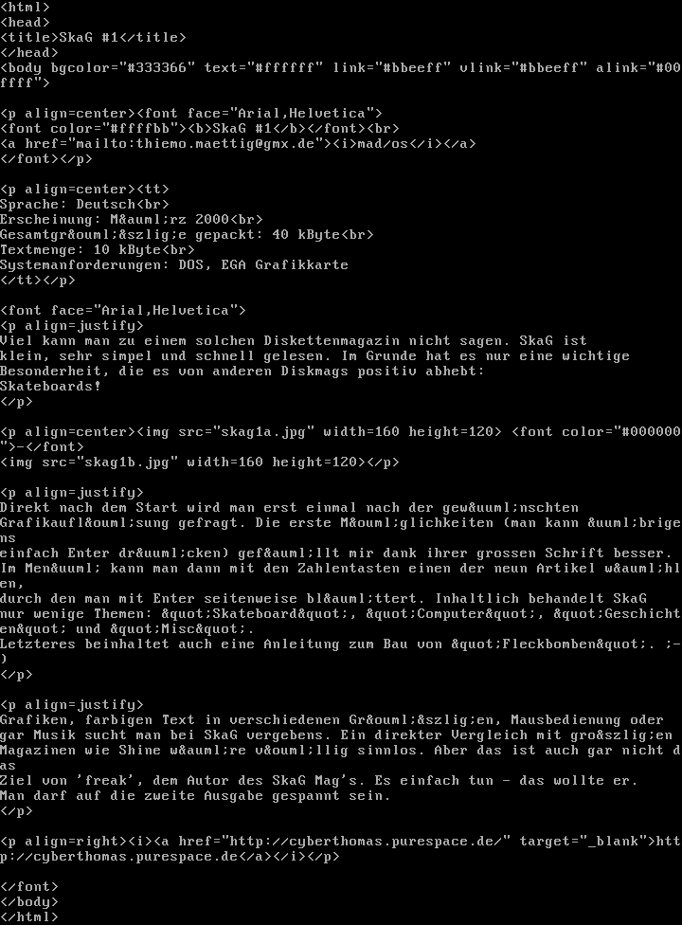Click the line about zweite Ausgabe gespannt
This screenshot has height=925, width=682.
tap(196, 796)
